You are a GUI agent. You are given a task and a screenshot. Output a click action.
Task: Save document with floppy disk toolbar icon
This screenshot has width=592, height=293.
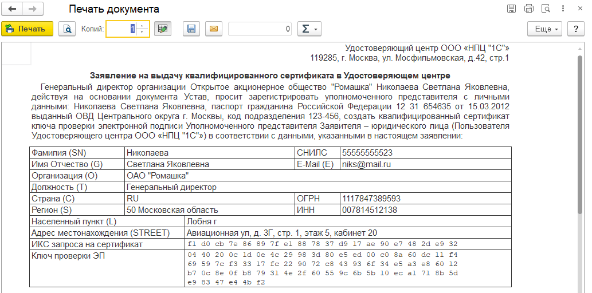tap(191, 29)
